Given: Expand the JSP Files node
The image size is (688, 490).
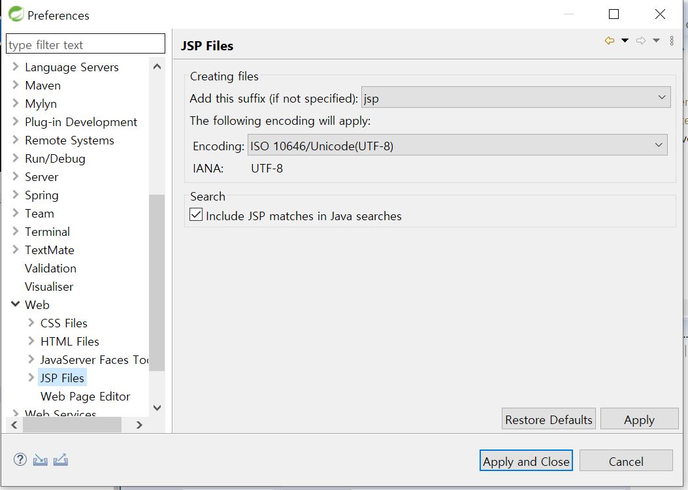Looking at the screenshot, I should (31, 377).
